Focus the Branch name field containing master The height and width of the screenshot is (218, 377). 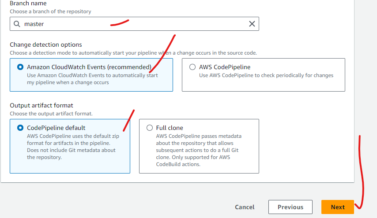(x=134, y=24)
